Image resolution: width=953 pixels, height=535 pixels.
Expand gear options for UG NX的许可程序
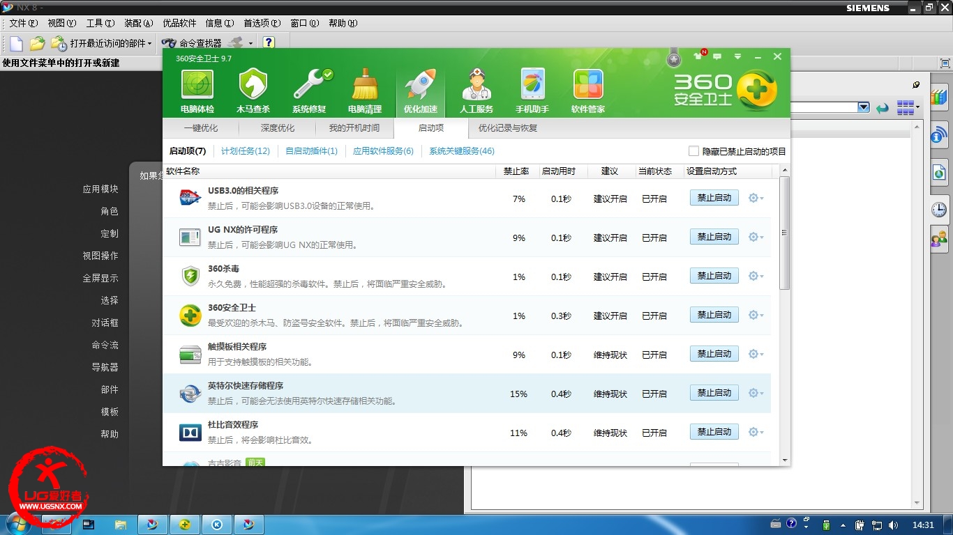pos(756,237)
